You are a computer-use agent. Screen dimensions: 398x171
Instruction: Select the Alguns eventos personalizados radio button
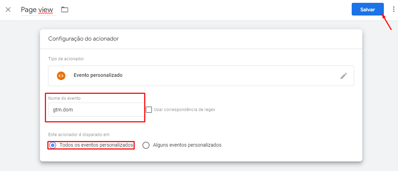click(146, 145)
